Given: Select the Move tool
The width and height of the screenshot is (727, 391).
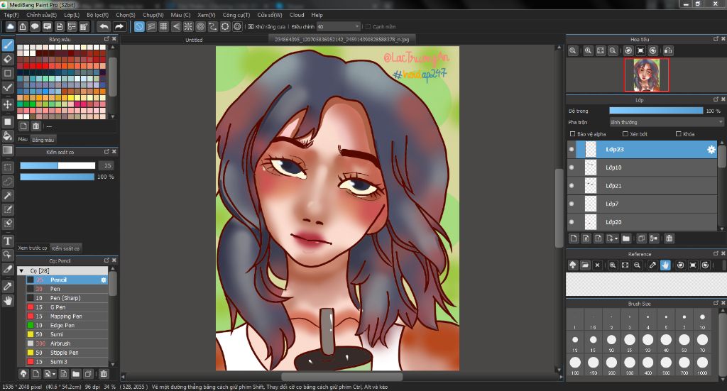Looking at the screenshot, I should coord(8,104).
